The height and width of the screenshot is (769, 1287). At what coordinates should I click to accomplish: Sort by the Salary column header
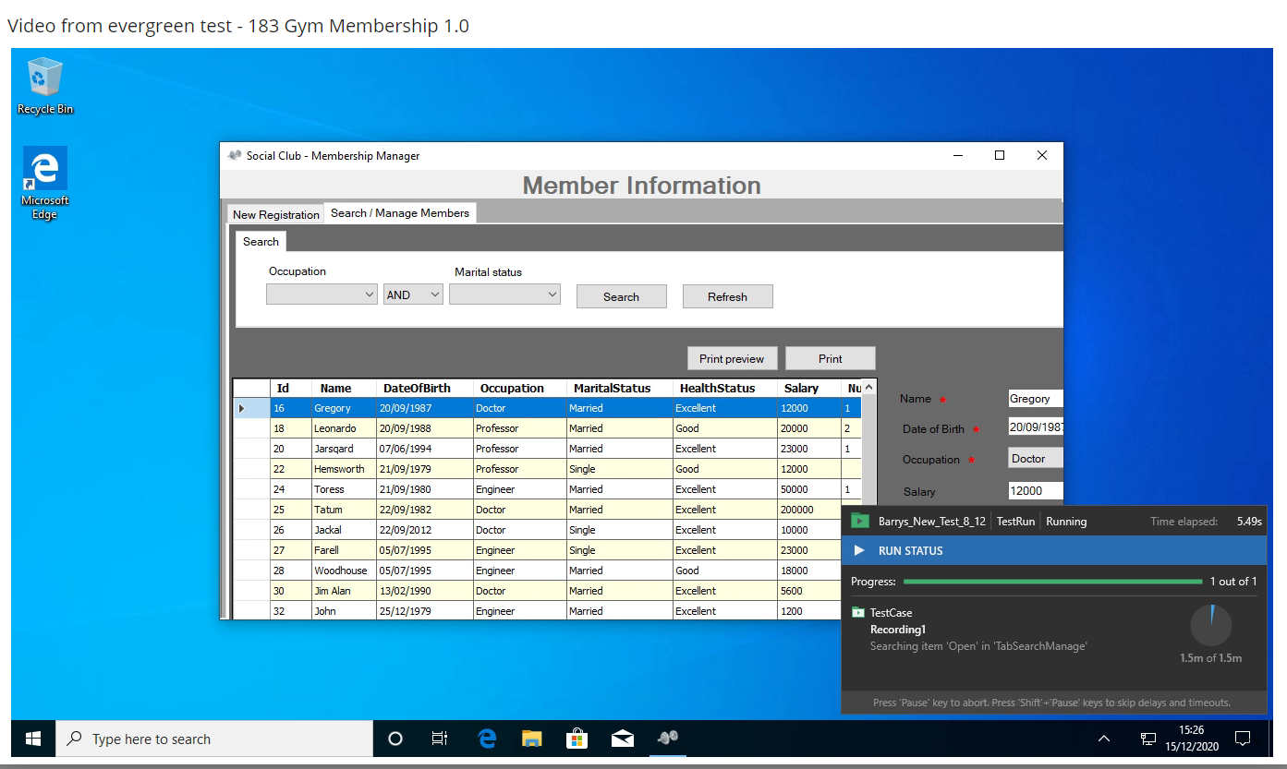(x=809, y=388)
